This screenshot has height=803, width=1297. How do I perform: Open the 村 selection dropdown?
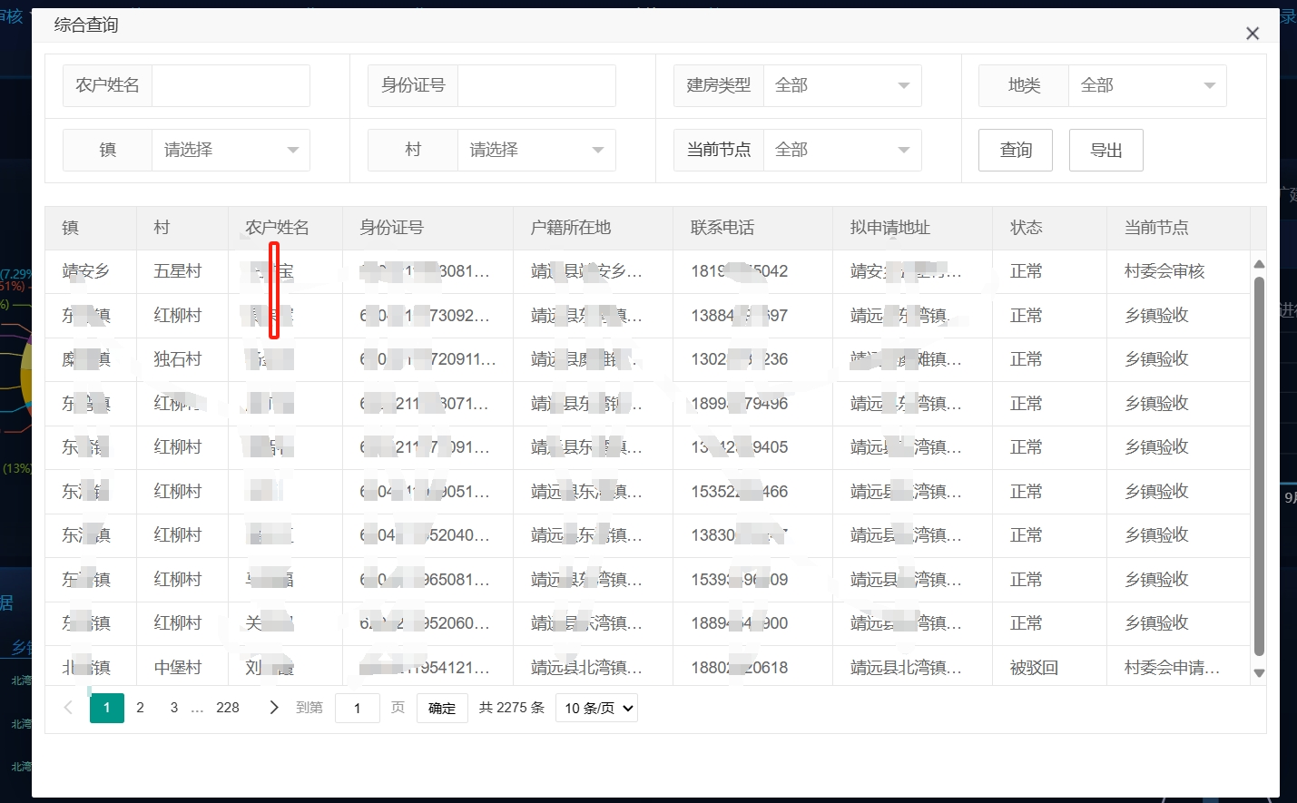[x=536, y=150]
